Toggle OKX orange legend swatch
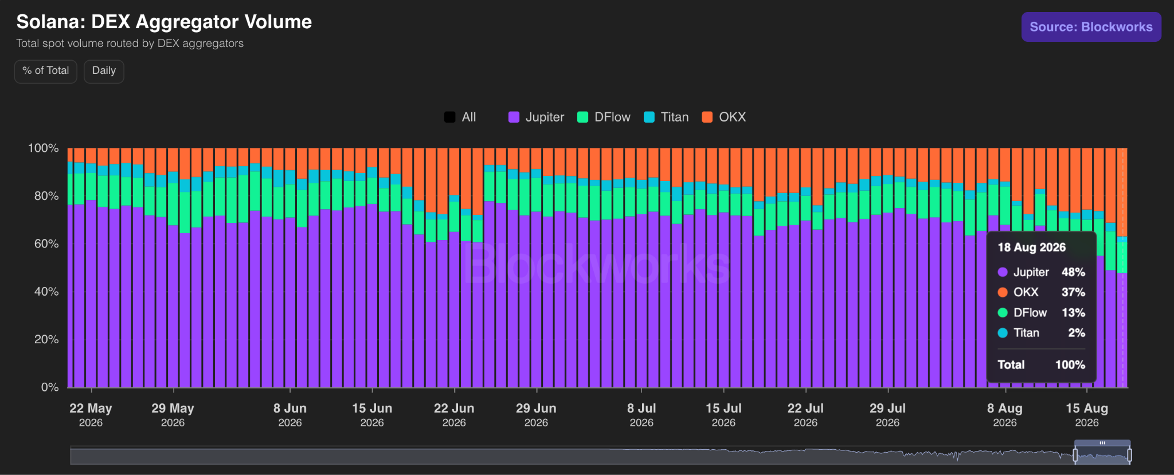1174x475 pixels. coord(707,117)
